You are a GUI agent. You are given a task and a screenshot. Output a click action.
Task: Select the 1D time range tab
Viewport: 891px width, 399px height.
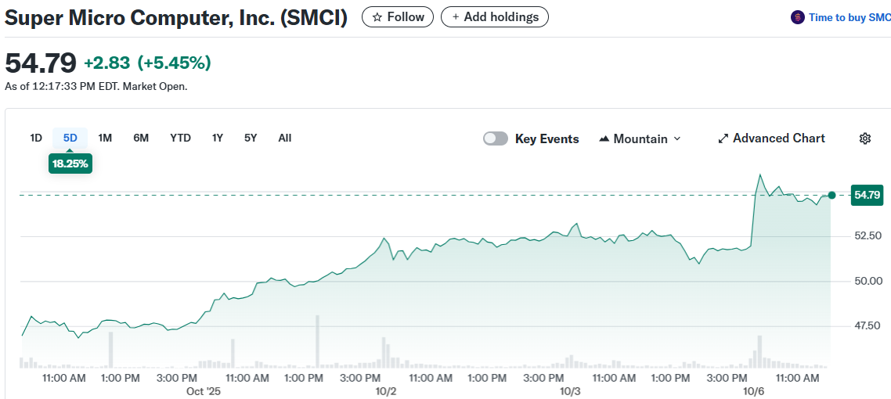coord(36,138)
